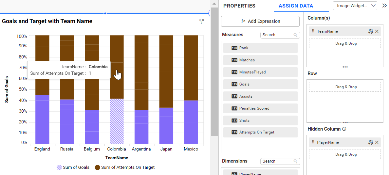Click the search icon in Dimensions search
Image resolution: width=389 pixels, height=175 pixels.
tap(295, 161)
